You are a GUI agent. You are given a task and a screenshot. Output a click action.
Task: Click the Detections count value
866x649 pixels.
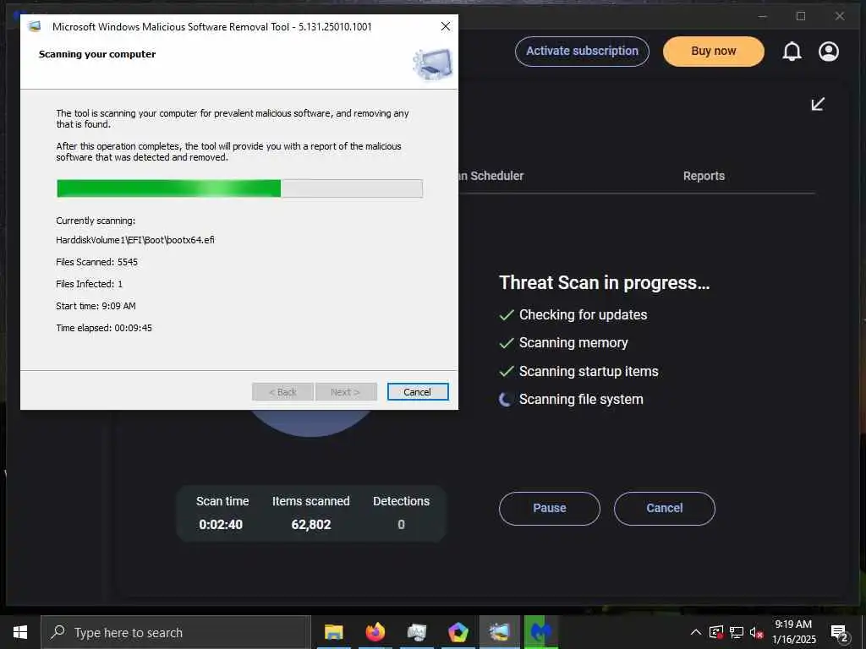[401, 524]
